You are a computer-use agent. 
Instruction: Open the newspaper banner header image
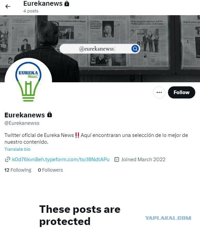(x=100, y=49)
